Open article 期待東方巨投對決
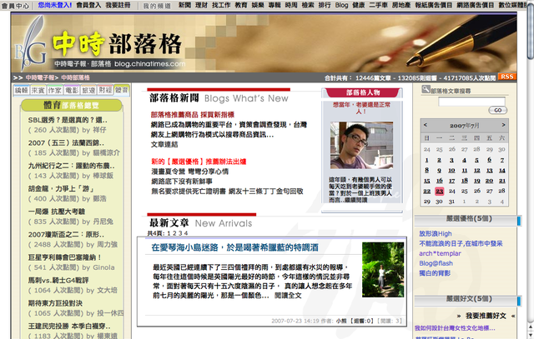 (55, 303)
